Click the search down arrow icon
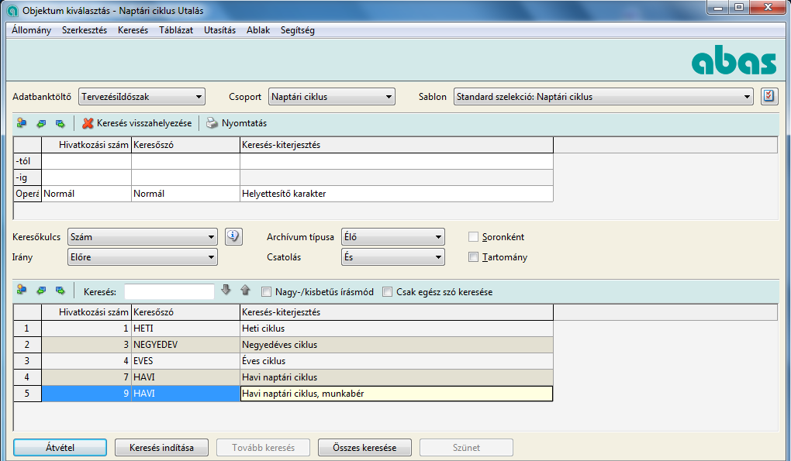 (x=226, y=290)
